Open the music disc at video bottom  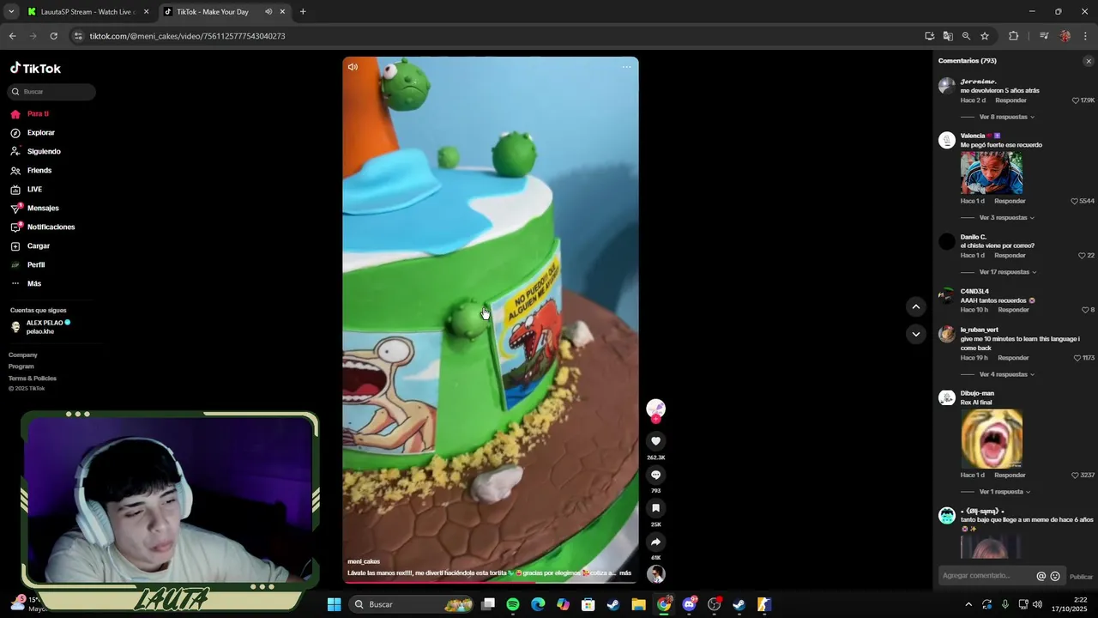click(655, 574)
